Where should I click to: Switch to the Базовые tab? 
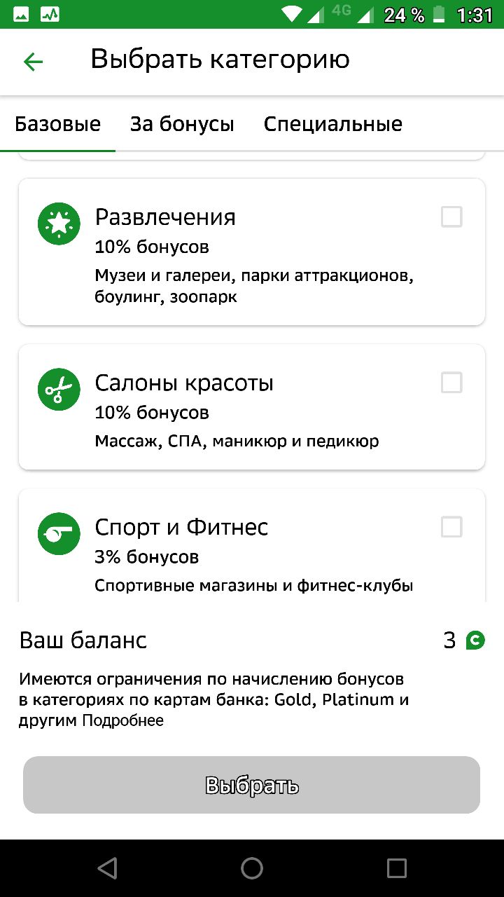[58, 125]
